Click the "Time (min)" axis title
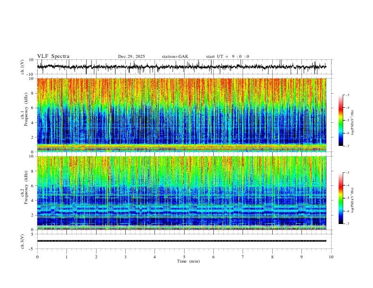The height and width of the screenshot is (288, 373). (188, 261)
